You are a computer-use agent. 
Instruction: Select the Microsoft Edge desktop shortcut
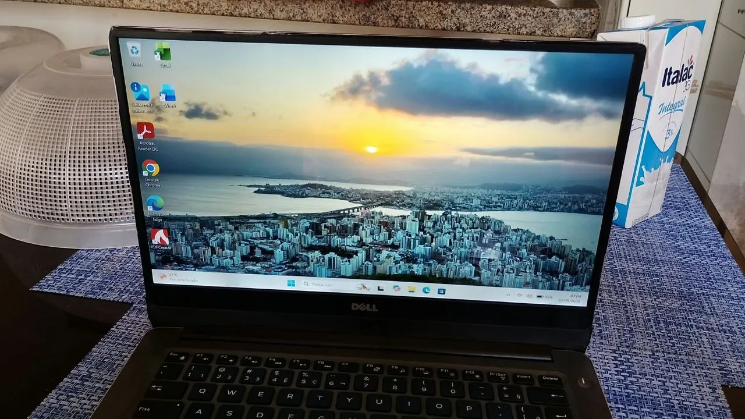[155, 208]
